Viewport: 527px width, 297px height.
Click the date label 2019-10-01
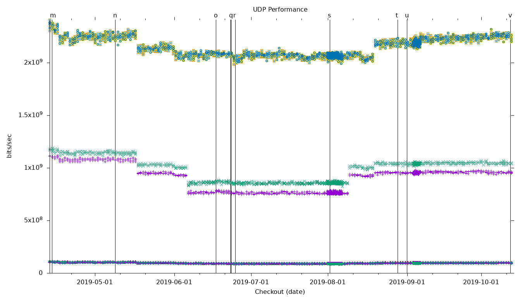tap(481, 282)
